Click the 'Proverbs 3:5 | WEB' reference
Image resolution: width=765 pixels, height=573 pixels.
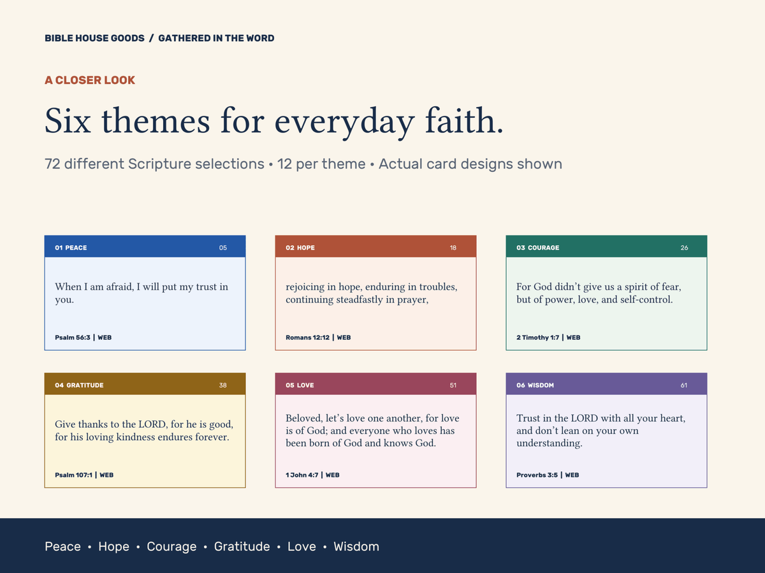point(548,475)
